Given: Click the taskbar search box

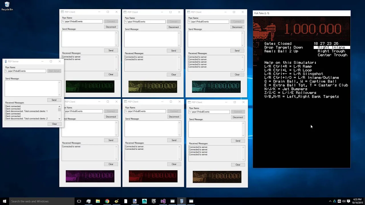Looking at the screenshot, I should [41, 201].
